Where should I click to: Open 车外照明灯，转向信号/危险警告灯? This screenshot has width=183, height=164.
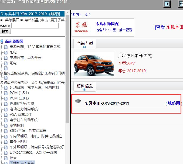pyautogui.click(x=37, y=147)
